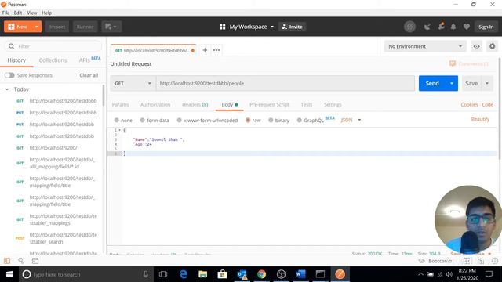Open the New button dropdown arrow
Viewport: 502px width, 282px height.
37,27
